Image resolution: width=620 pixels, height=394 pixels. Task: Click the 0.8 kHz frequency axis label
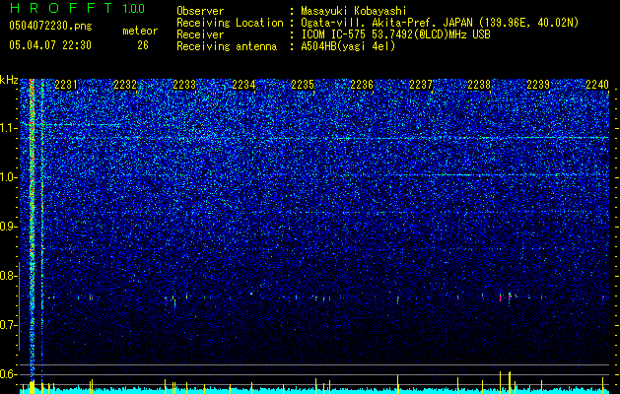(x=9, y=276)
